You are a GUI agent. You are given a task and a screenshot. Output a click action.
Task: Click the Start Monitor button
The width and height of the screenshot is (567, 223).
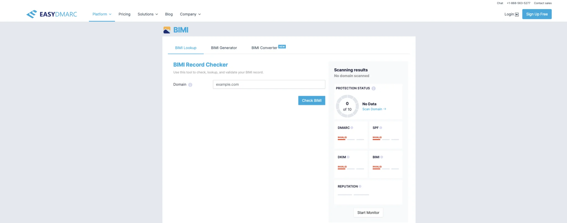pos(368,213)
